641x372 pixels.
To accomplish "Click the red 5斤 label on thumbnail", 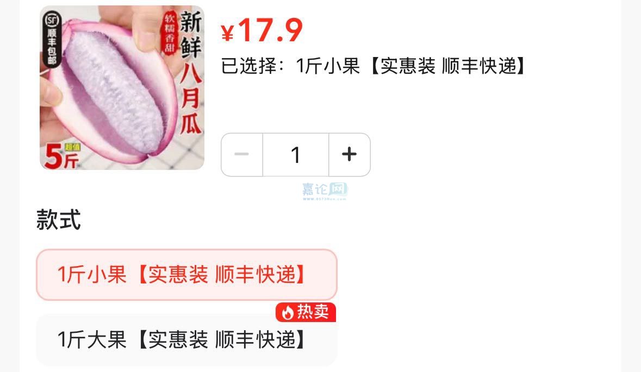I will click(61, 156).
